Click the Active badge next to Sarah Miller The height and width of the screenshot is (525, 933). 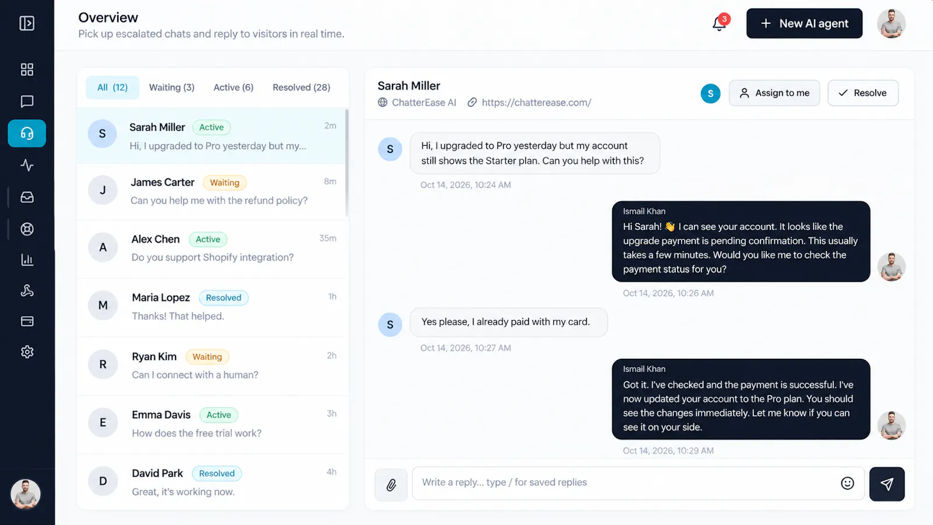(x=212, y=127)
